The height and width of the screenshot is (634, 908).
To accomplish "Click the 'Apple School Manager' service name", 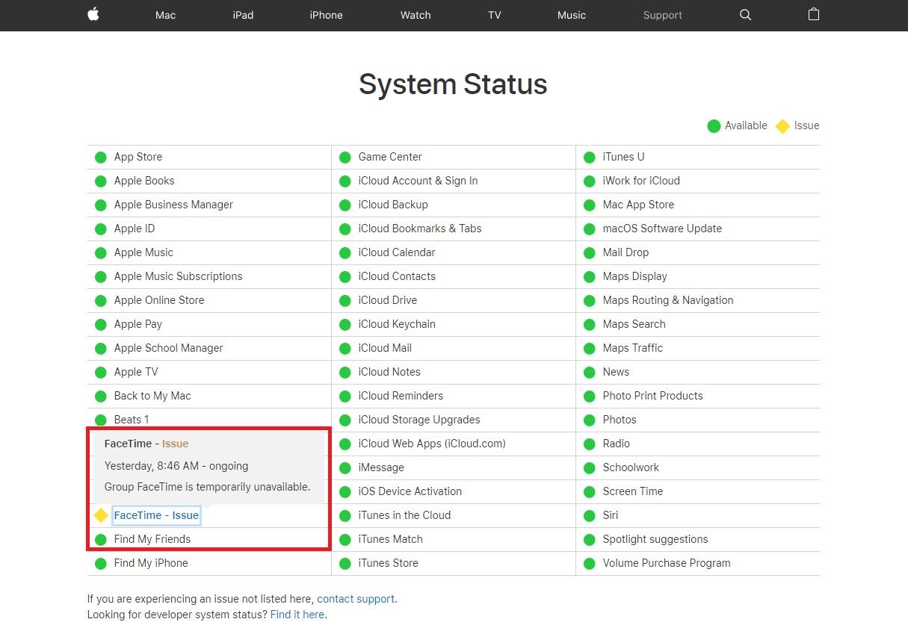I will (169, 348).
